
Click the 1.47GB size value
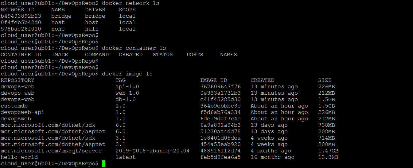point(328,151)
